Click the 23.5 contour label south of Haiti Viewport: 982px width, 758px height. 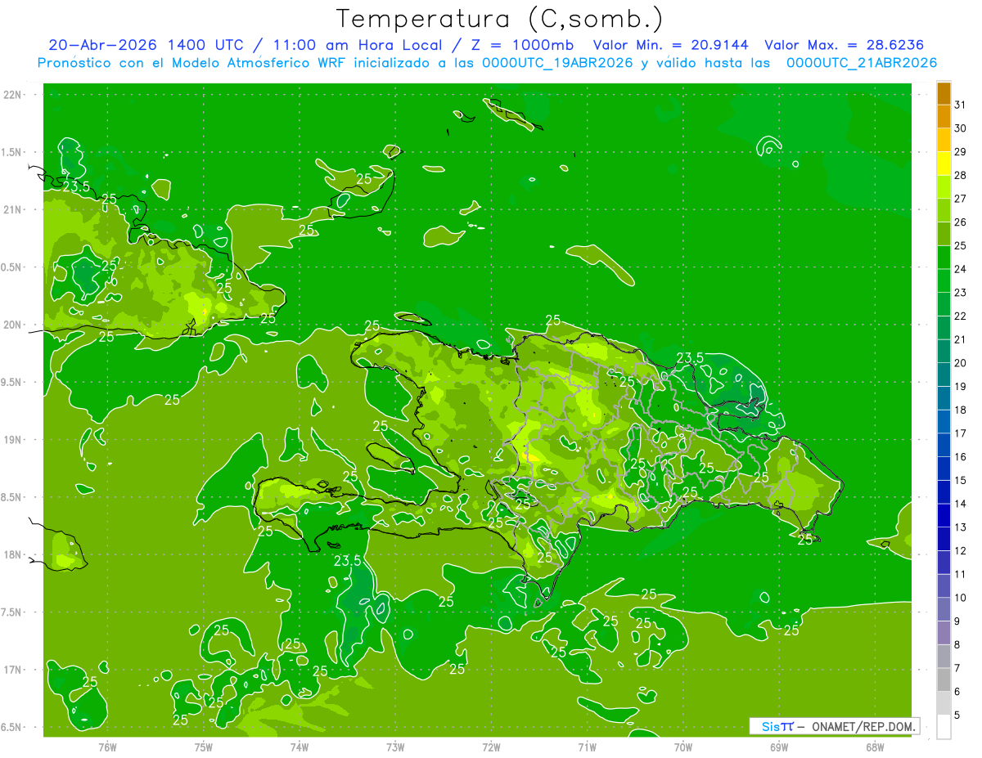(x=348, y=560)
